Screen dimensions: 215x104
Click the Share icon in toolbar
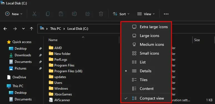[x=88, y=14]
